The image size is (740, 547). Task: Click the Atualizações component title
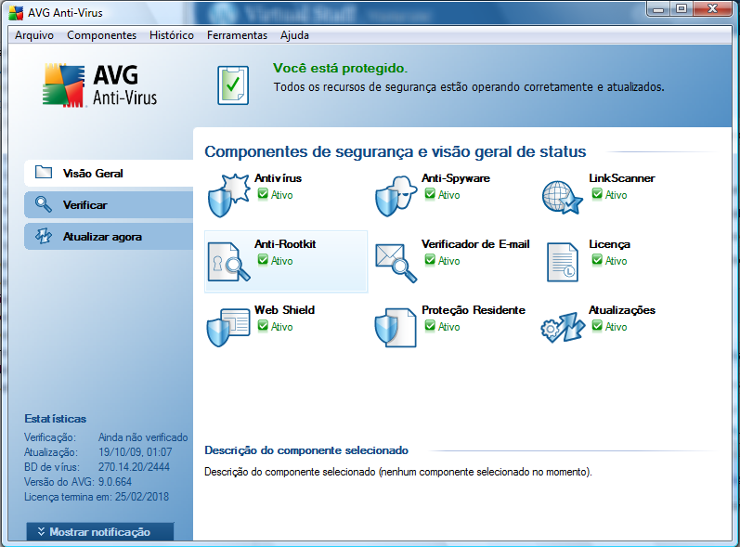click(x=622, y=310)
